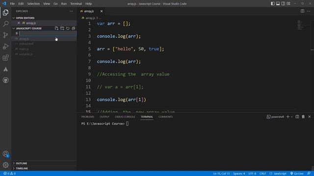The width and height of the screenshot is (314, 176).
Task: Split the editor to the right
Action: (x=302, y=11)
